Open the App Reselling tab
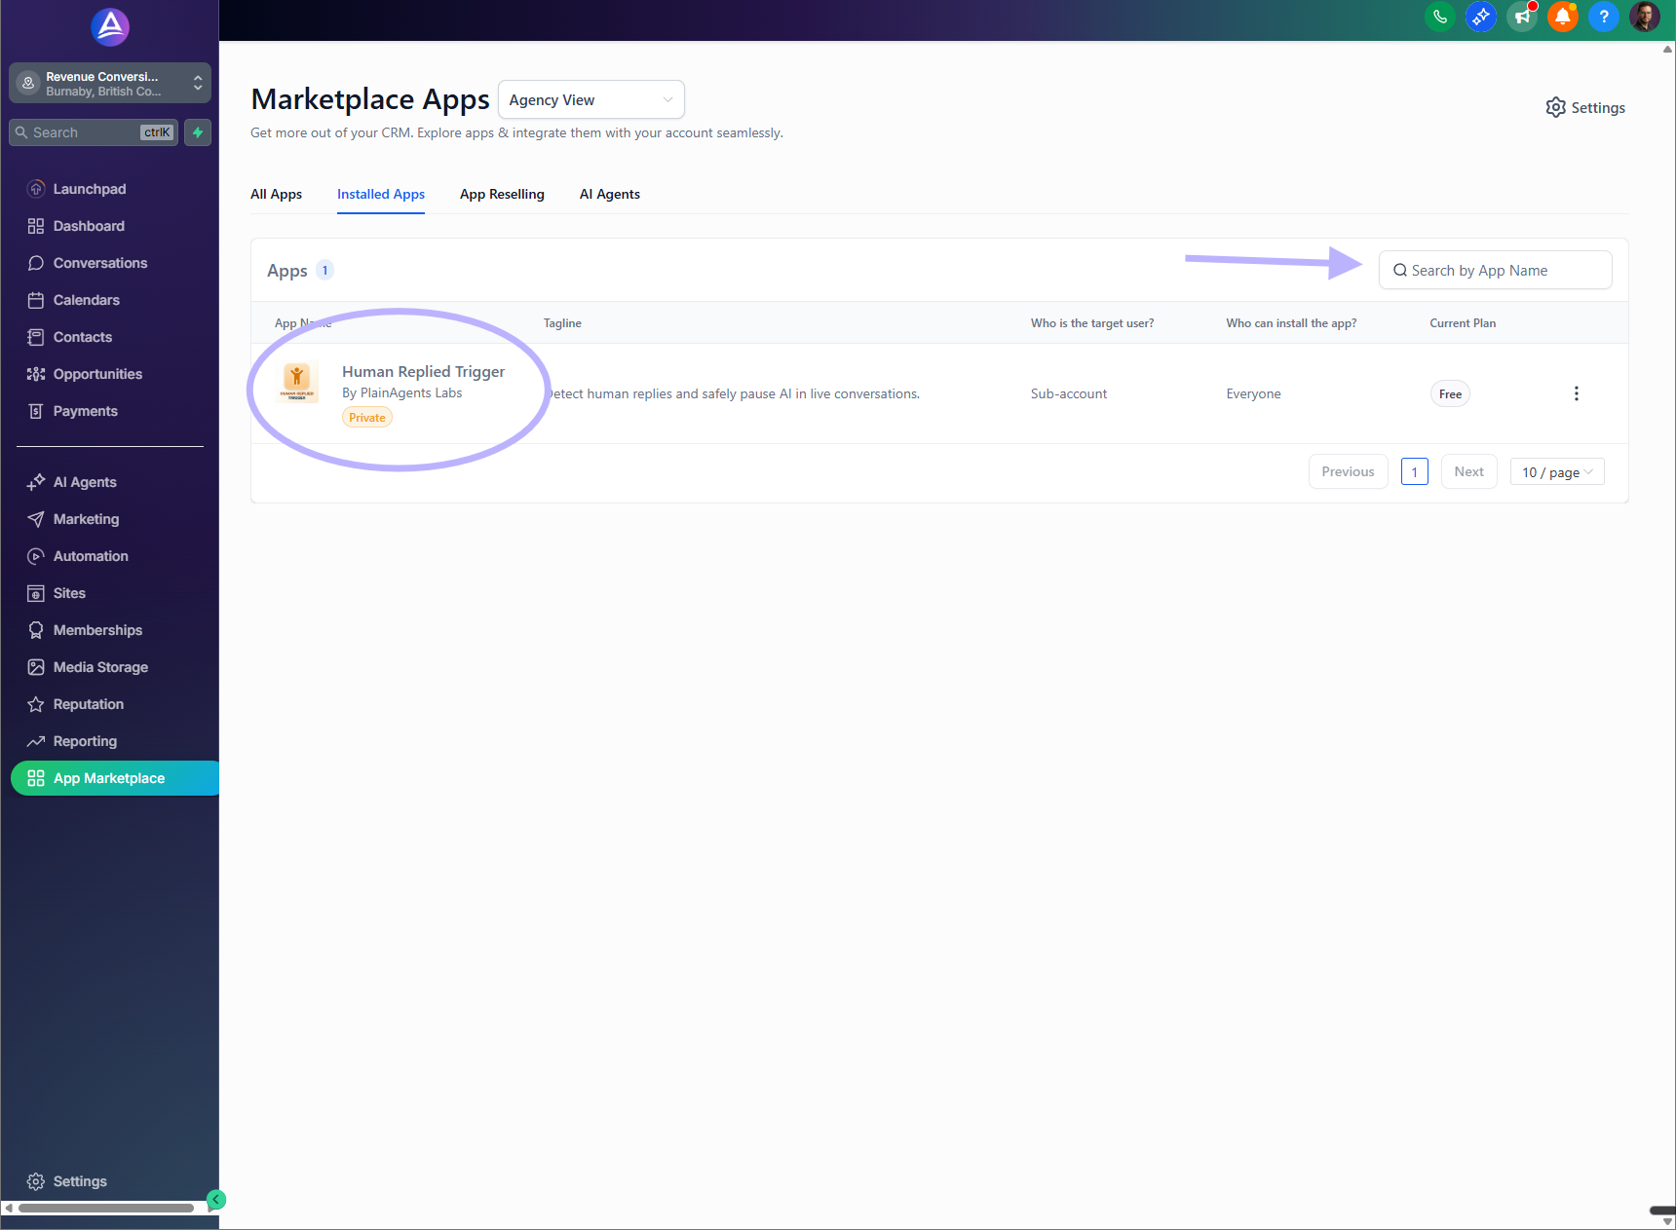Screen dimensions: 1676x1230 [x=502, y=194]
